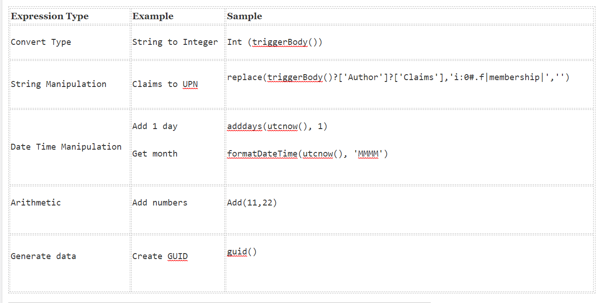Image resolution: width=606 pixels, height=303 pixels.
Task: Click the Convert Type cell
Action: [x=41, y=42]
